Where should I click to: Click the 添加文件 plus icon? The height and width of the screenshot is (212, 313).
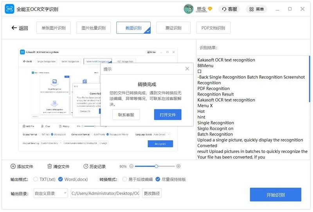coord(13,167)
